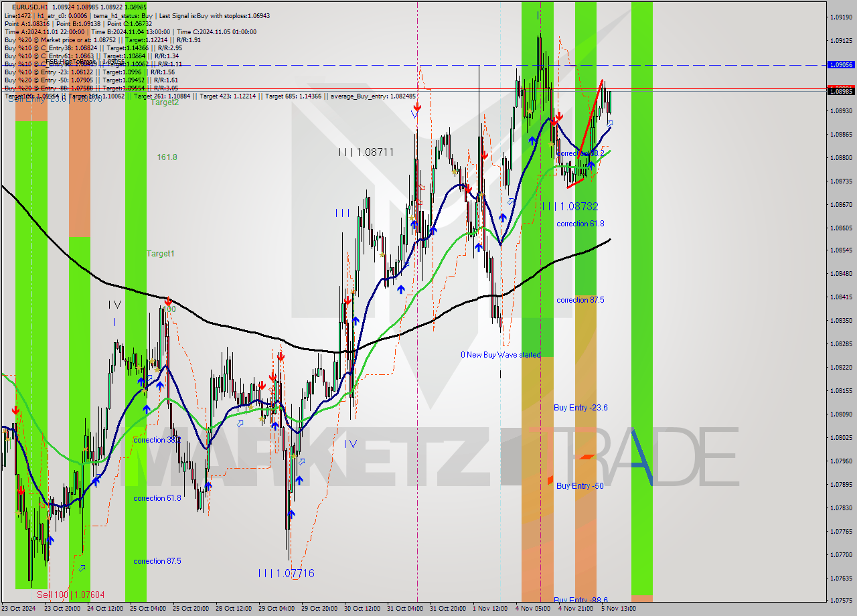Click the 1.07960 price axis label
Image resolution: width=857 pixels, height=616 pixels.
click(x=841, y=461)
